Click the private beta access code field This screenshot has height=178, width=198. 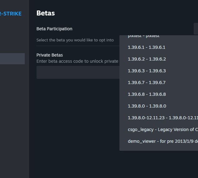click(77, 72)
